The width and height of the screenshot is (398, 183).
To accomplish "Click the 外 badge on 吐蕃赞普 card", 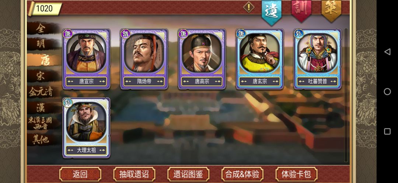I will [x=299, y=34].
